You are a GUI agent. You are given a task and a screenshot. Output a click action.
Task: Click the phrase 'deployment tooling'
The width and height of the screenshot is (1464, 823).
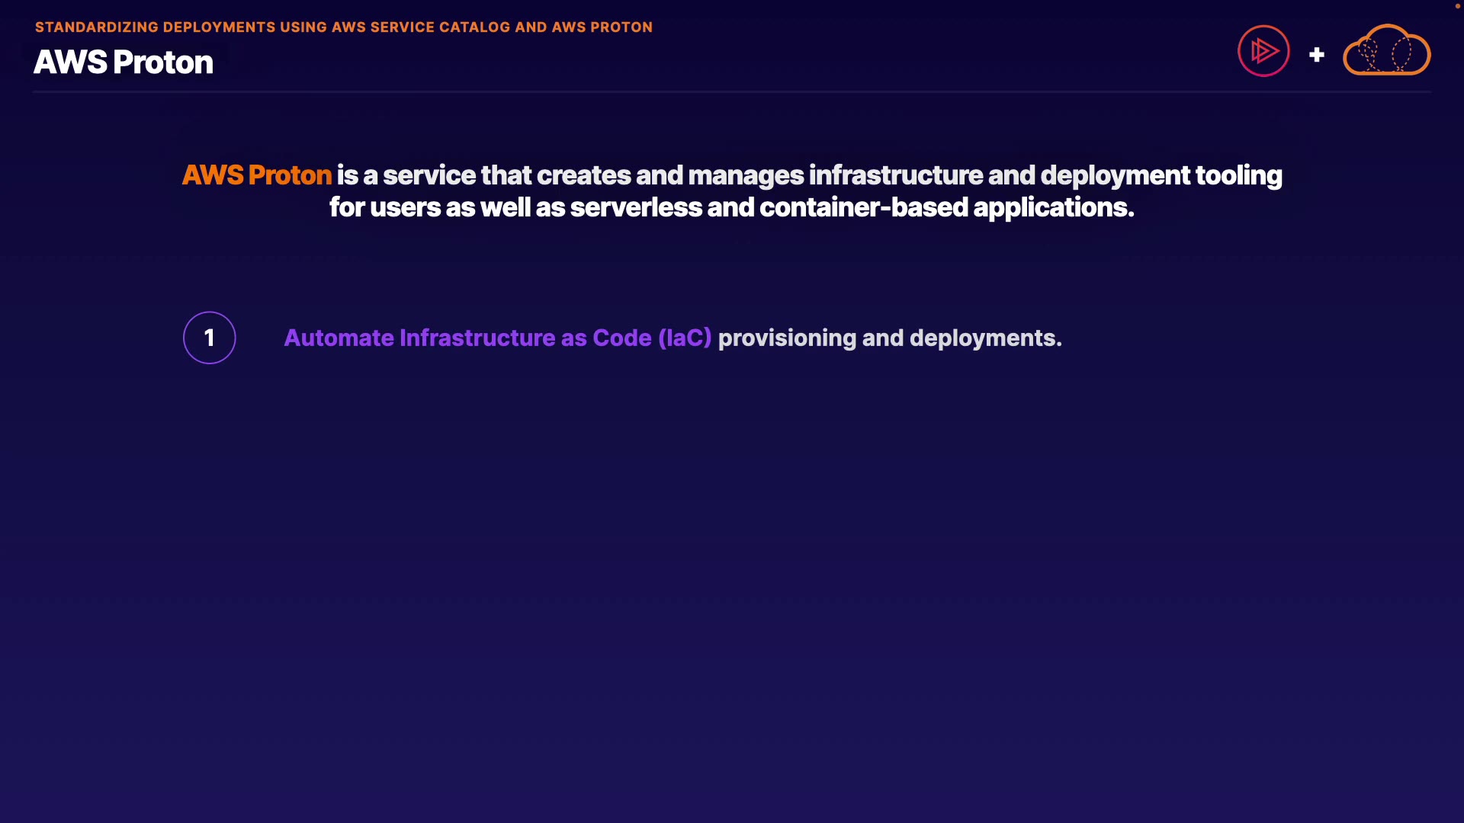[1161, 175]
